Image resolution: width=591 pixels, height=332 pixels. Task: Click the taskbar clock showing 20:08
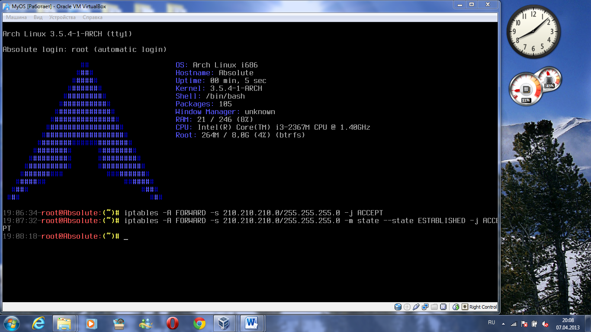pyautogui.click(x=568, y=323)
